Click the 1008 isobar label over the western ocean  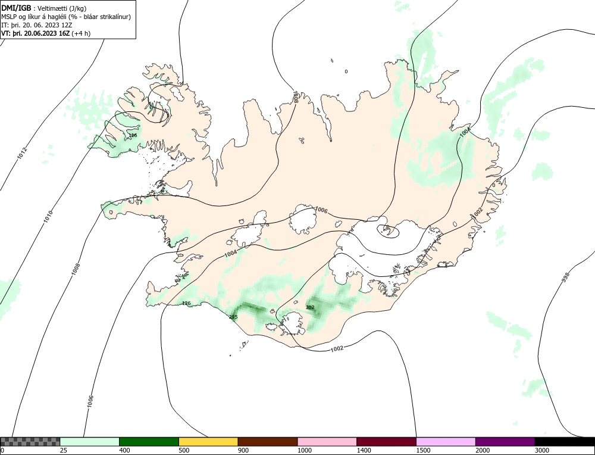click(x=76, y=269)
